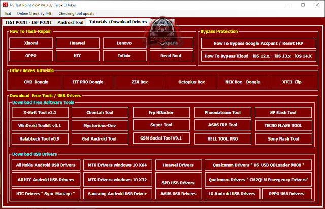Click How To Bypass Google Account / Reset FRP
This screenshot has width=325, height=209.
(258, 43)
